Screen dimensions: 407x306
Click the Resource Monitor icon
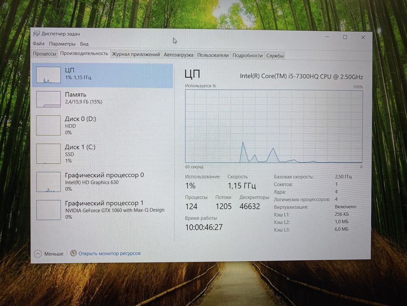[73, 253]
